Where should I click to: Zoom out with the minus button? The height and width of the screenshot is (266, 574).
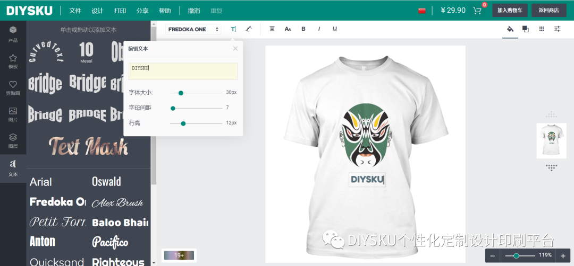tap(492, 256)
